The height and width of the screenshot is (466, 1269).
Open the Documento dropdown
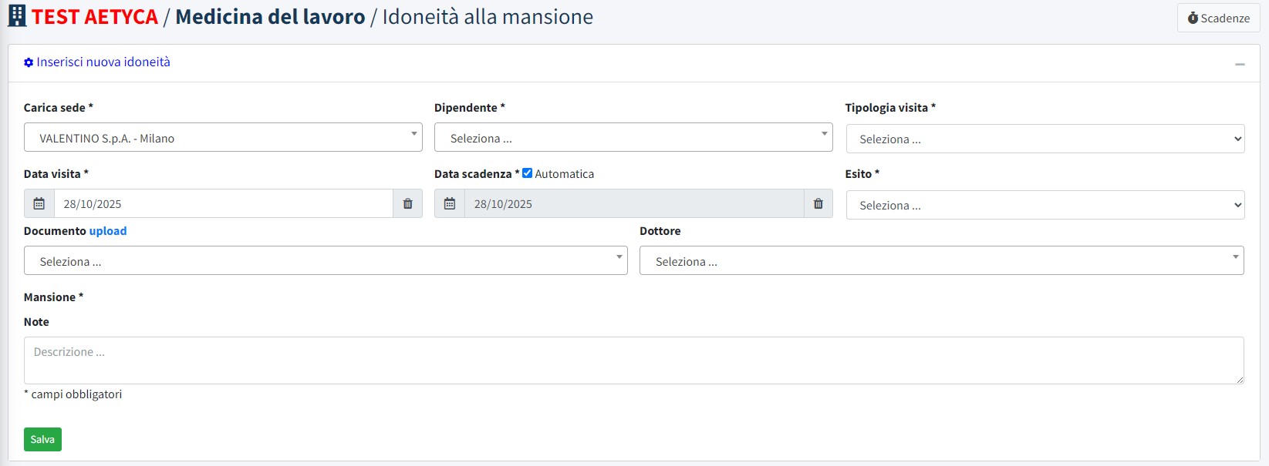pos(326,261)
